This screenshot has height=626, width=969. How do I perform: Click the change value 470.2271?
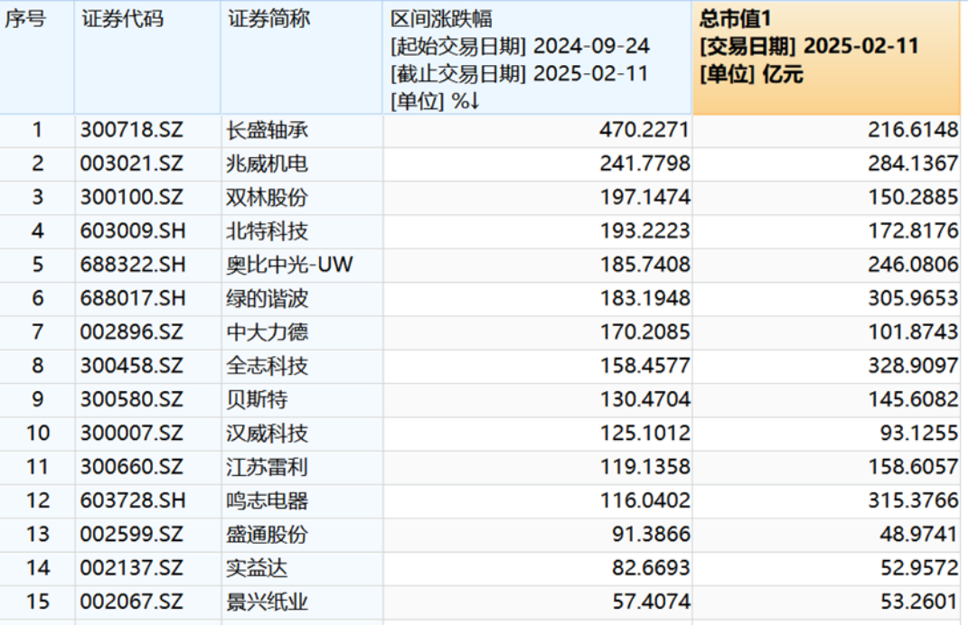coord(644,130)
